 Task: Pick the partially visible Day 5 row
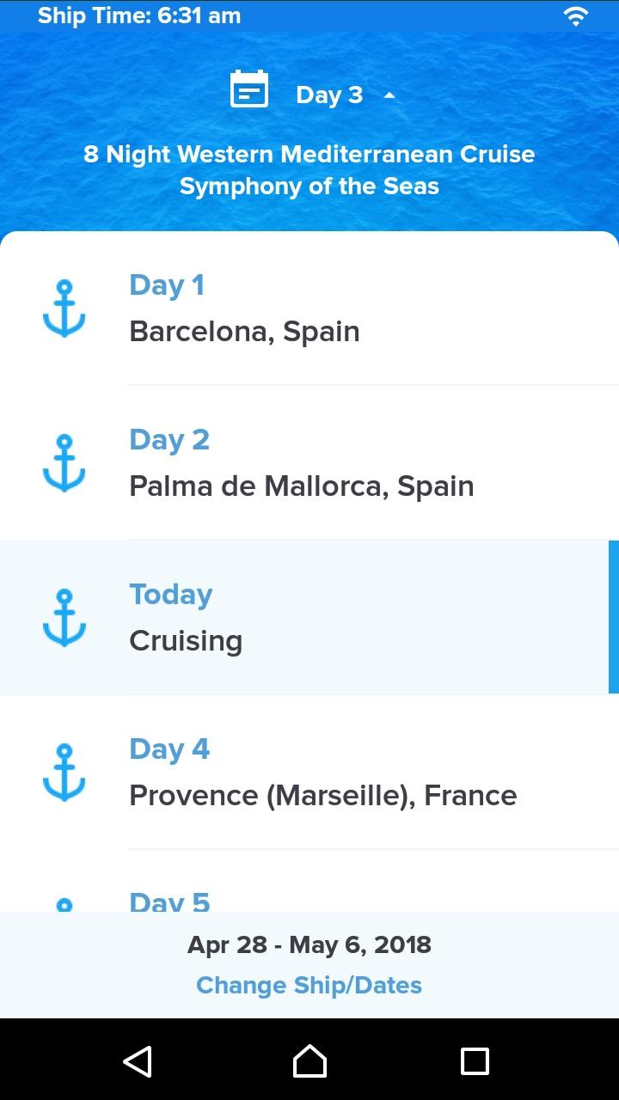[170, 901]
